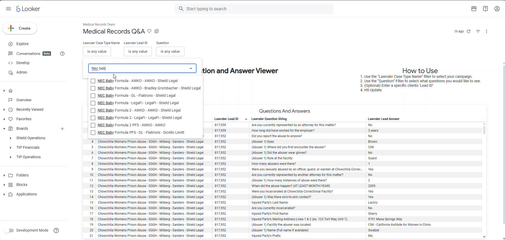Check NEC Baby Formula 2 PFS - AWKO option
This screenshot has width=505, height=240.
(93, 125)
